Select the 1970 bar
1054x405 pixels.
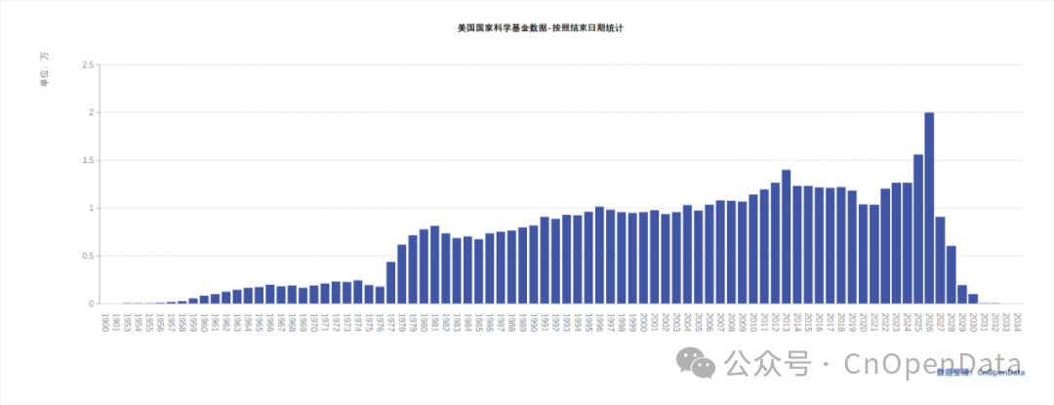coord(314,295)
